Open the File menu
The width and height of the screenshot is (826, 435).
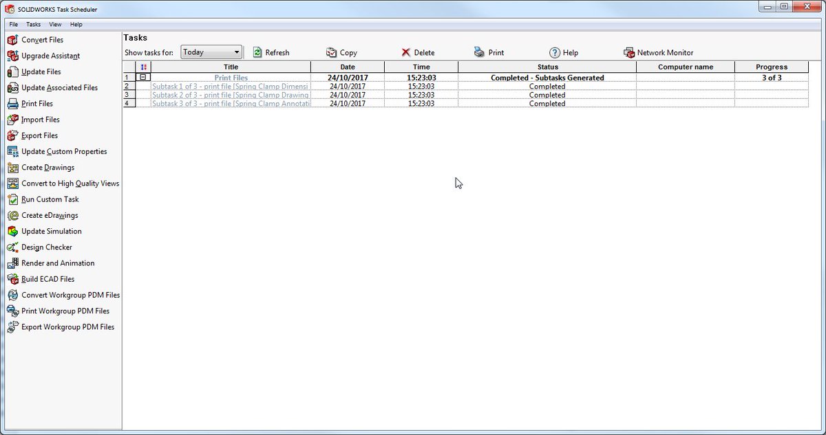(x=14, y=24)
